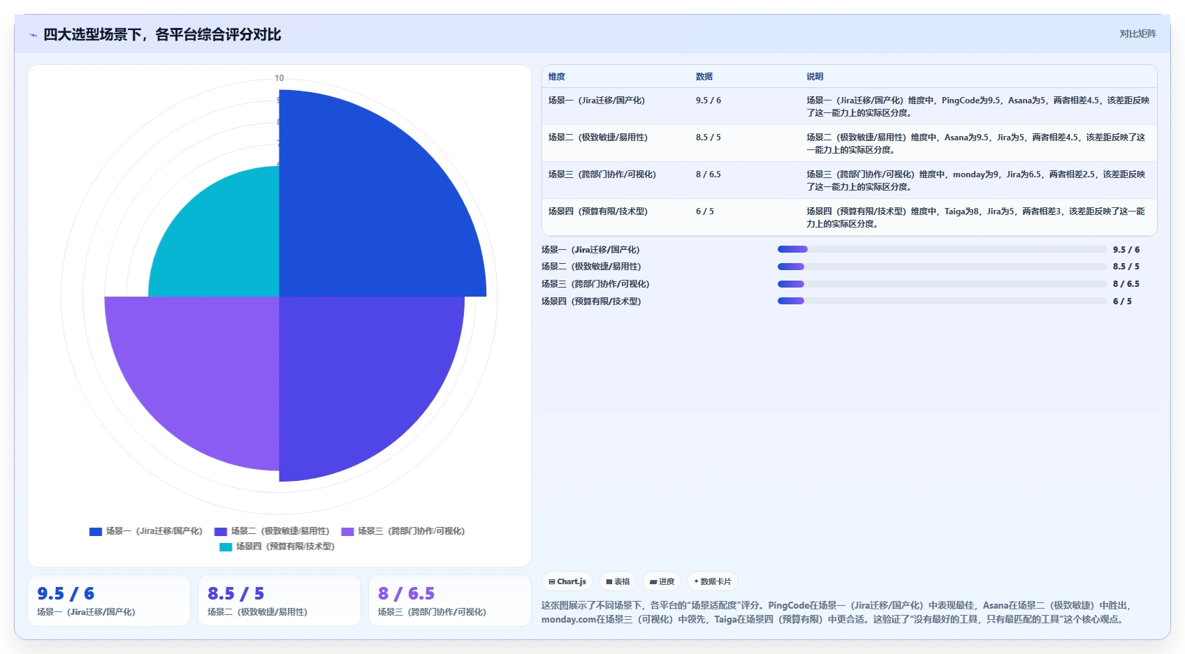
Task: Click the summary paragraph starting 这张图展示了
Action: tap(836, 612)
